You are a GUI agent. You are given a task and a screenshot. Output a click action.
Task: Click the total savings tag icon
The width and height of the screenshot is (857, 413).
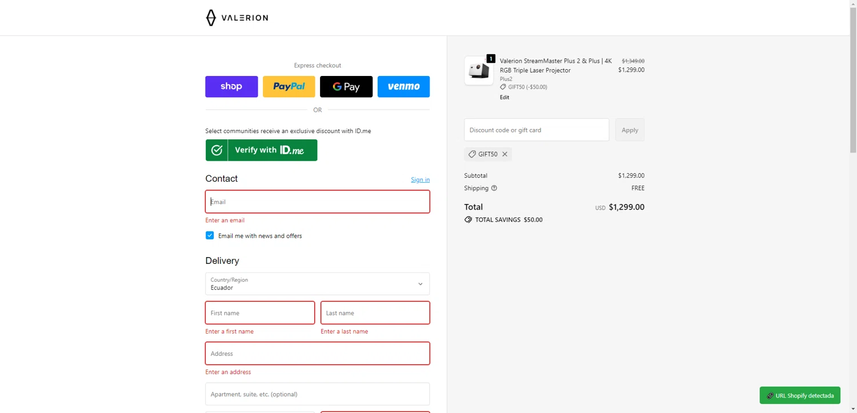[468, 219]
